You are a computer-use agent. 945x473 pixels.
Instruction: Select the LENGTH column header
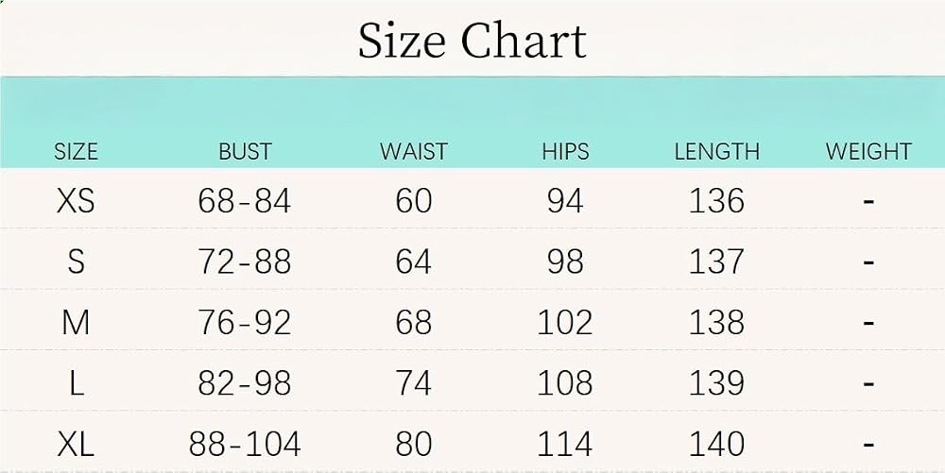[716, 151]
